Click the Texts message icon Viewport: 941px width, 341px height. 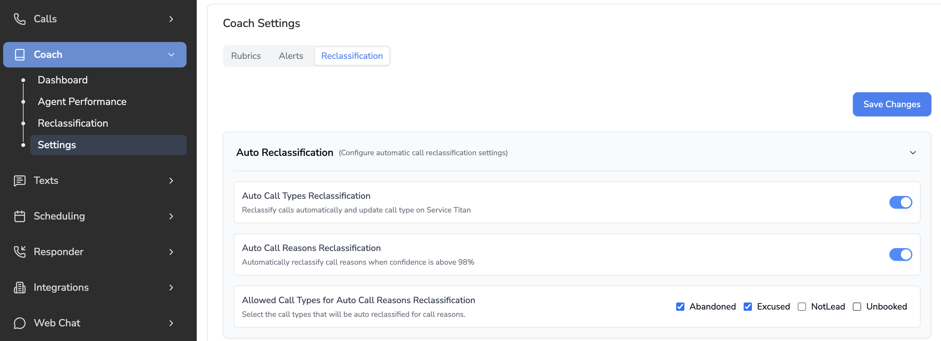click(x=19, y=180)
